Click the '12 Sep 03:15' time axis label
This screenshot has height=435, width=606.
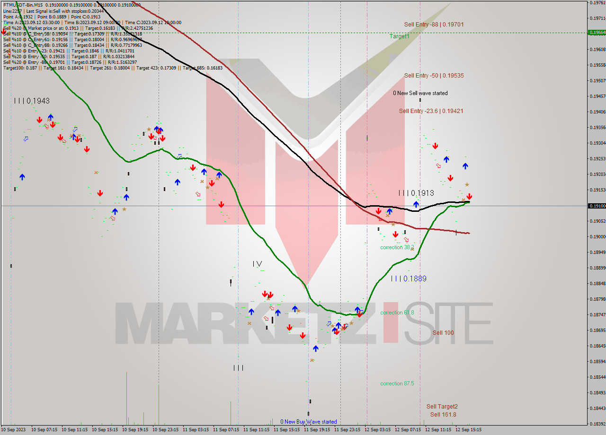coord(377,430)
